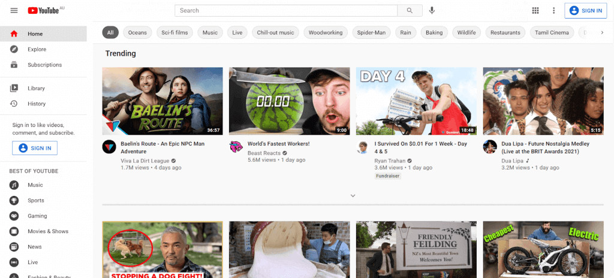This screenshot has width=614, height=278.
Task: Open Library in the sidebar
Action: [43, 88]
